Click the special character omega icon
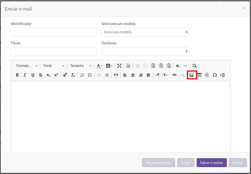The width and height of the screenshot is (251, 174). pyautogui.click(x=215, y=75)
